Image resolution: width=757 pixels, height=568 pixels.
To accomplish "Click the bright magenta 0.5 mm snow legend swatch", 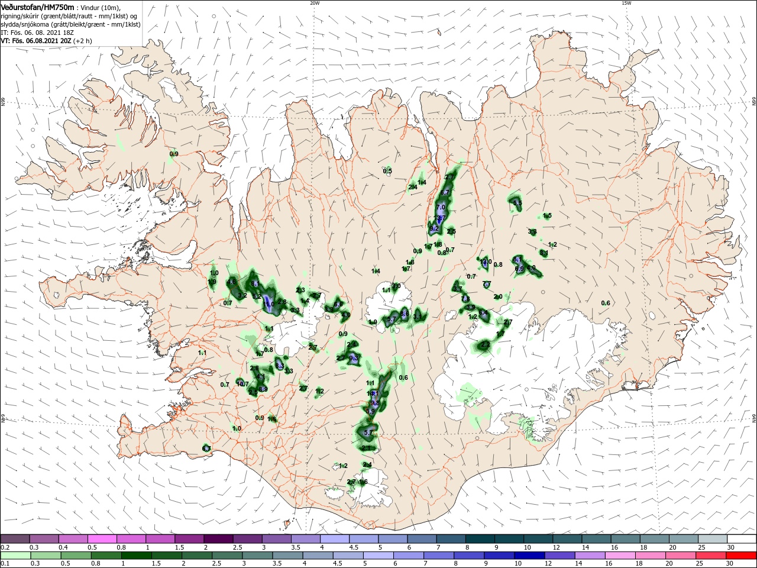I will [x=102, y=539].
